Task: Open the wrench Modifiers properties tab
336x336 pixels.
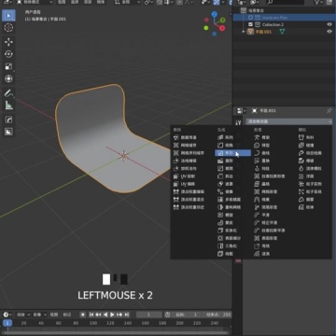Action: [x=238, y=122]
